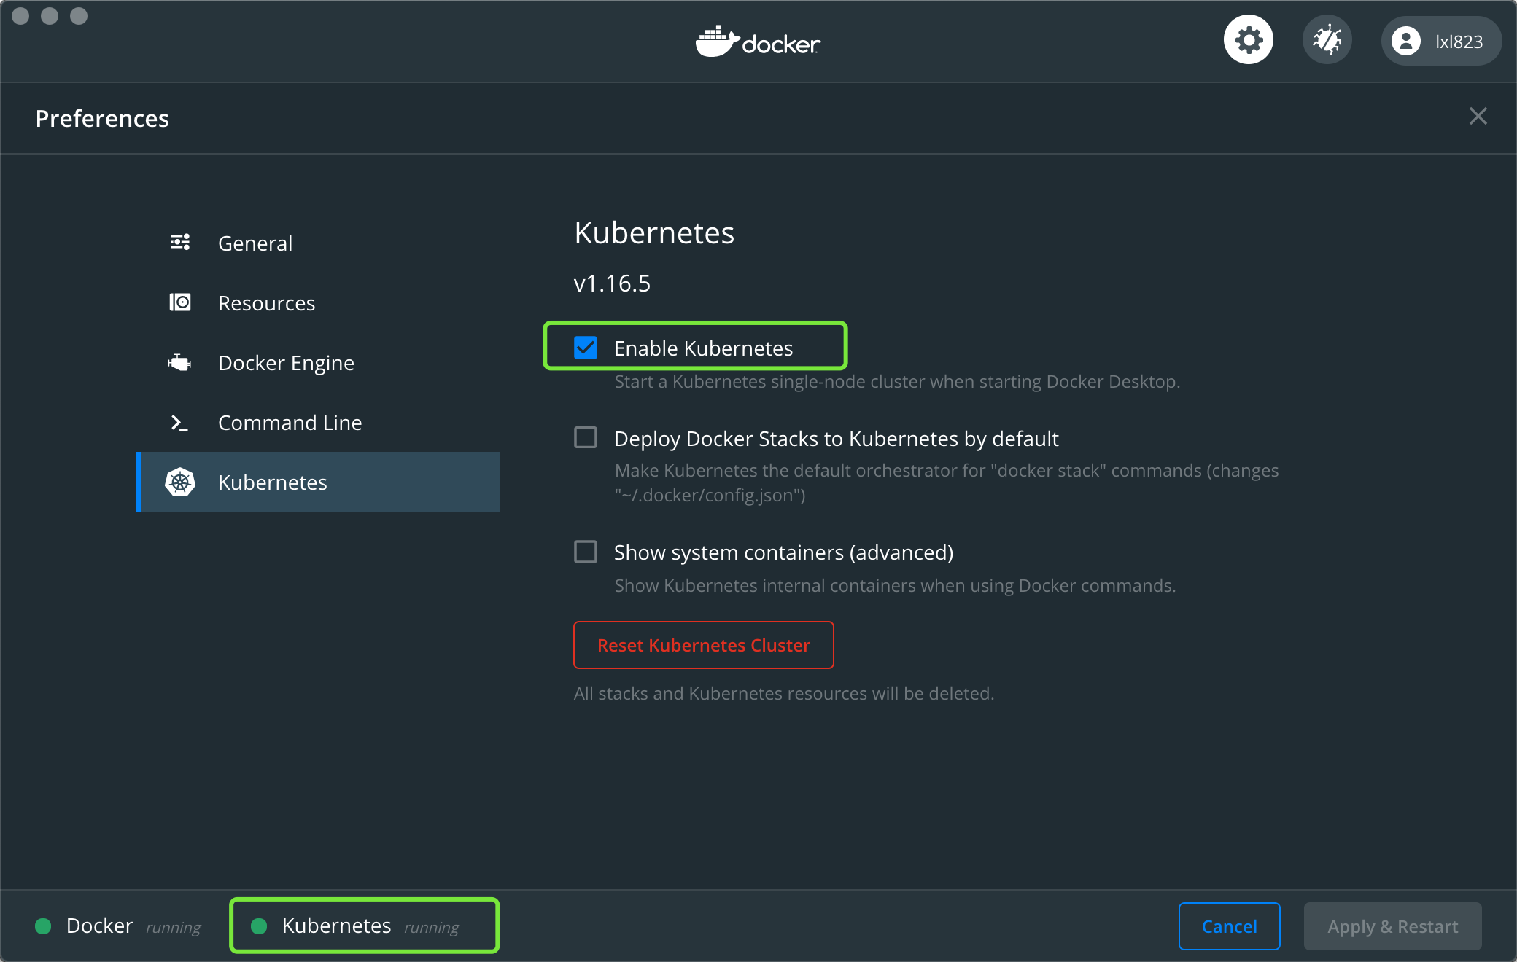1517x962 pixels.
Task: Open the Docker Engine section
Action: 286,363
